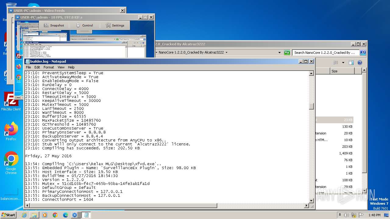Open Firefox desktop icon

11,131
